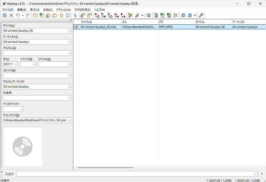The image size is (266, 182).
Task: Expand the タイトル combo box dropdown
Action: tap(69, 31)
